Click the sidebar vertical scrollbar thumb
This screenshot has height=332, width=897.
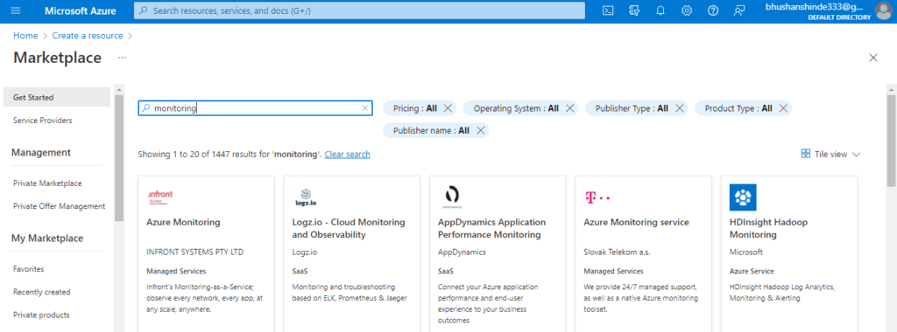(x=119, y=158)
